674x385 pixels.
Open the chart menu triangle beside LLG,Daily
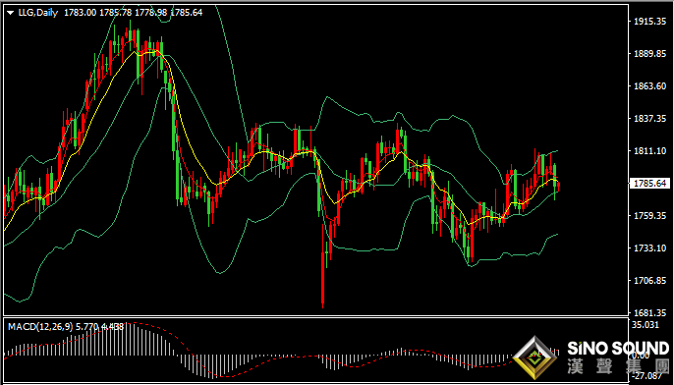tap(11, 13)
